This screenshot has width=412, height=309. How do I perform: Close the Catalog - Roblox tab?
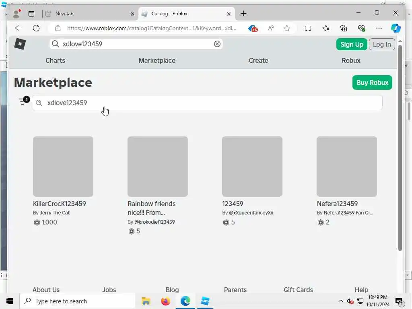click(x=229, y=14)
